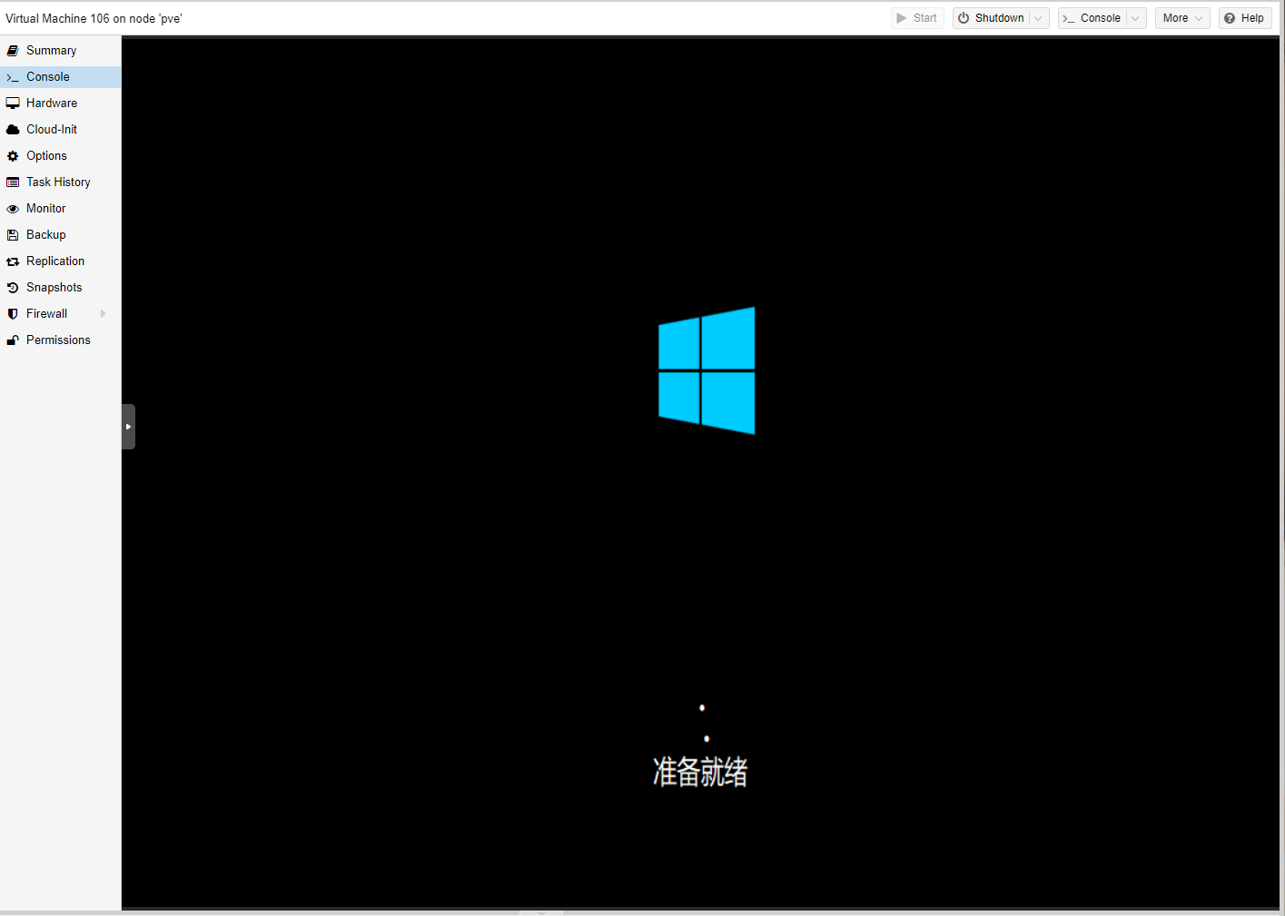Image resolution: width=1285 pixels, height=916 pixels.
Task: Open the Help button
Action: point(1244,18)
